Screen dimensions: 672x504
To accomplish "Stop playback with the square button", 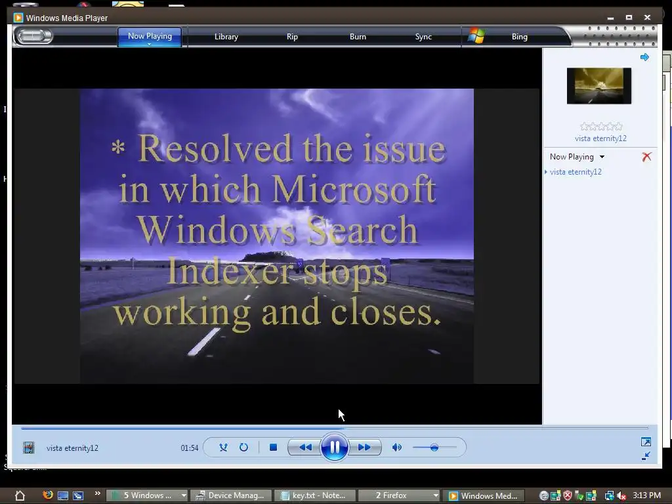I will [273, 448].
